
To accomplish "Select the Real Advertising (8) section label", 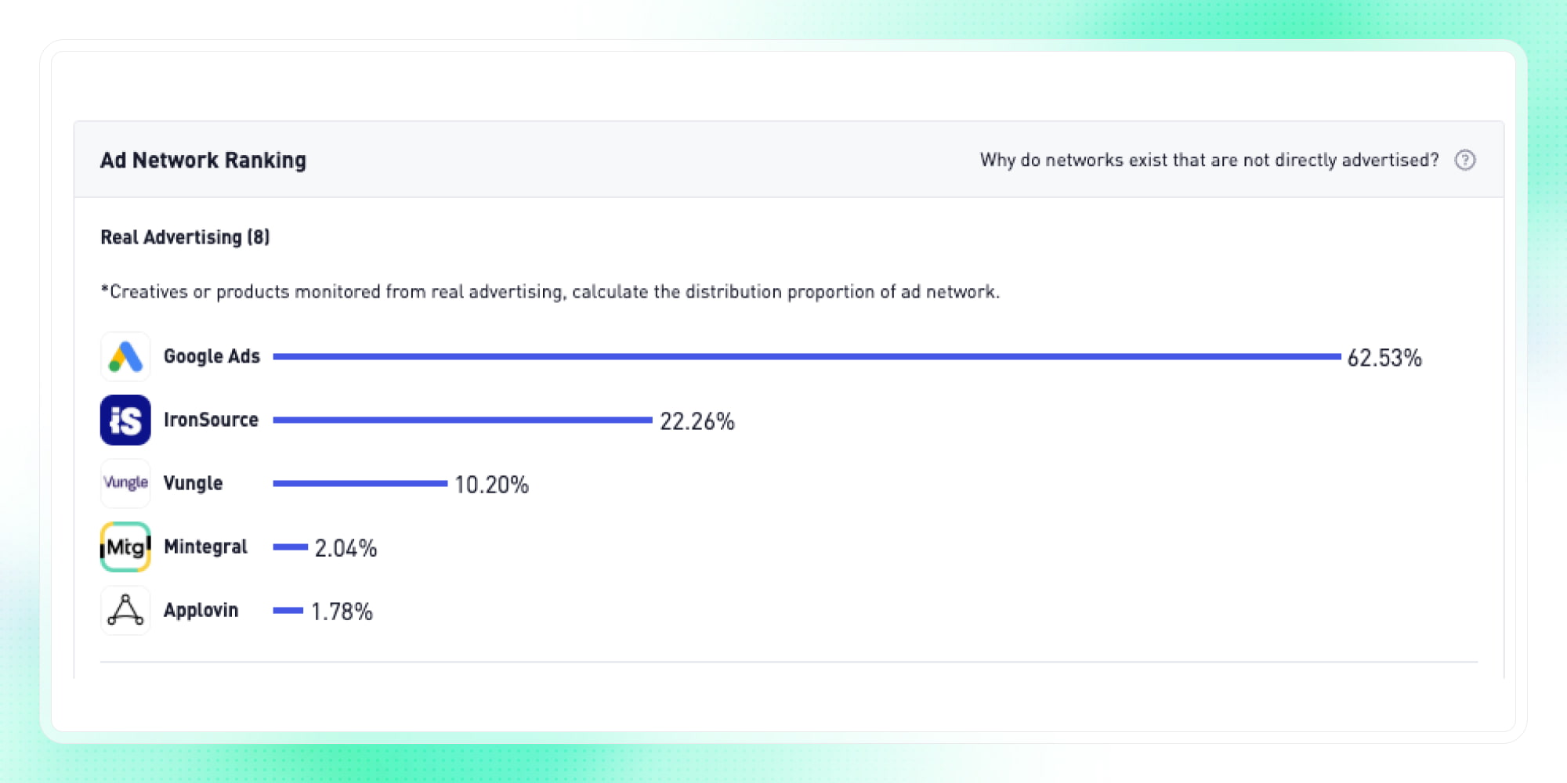I will pos(185,237).
